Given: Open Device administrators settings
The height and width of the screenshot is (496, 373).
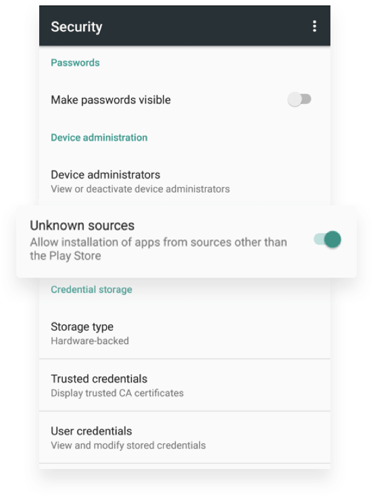Looking at the screenshot, I should (x=184, y=181).
